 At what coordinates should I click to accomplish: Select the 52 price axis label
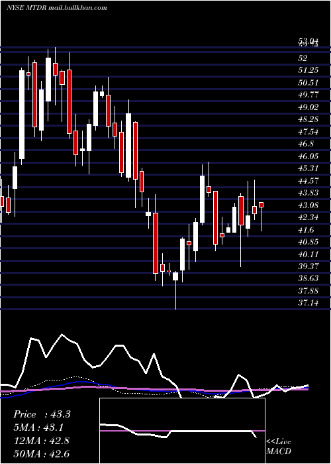click(303, 58)
